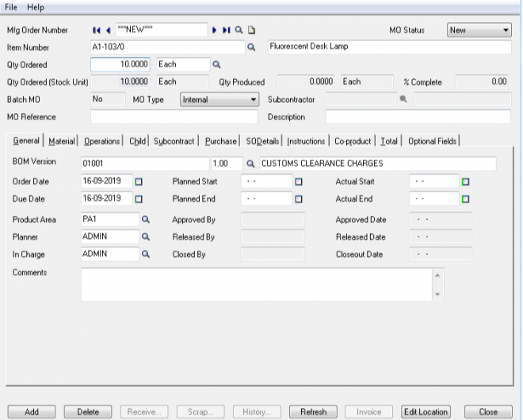Open Planner finder icon
Image resolution: width=523 pixels, height=420 pixels.
(146, 236)
